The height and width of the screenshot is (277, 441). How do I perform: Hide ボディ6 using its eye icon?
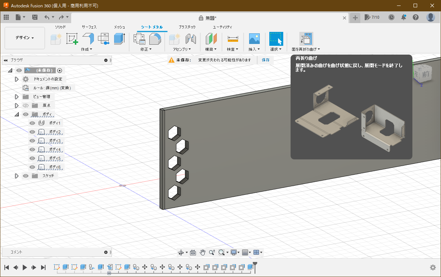[32, 167]
